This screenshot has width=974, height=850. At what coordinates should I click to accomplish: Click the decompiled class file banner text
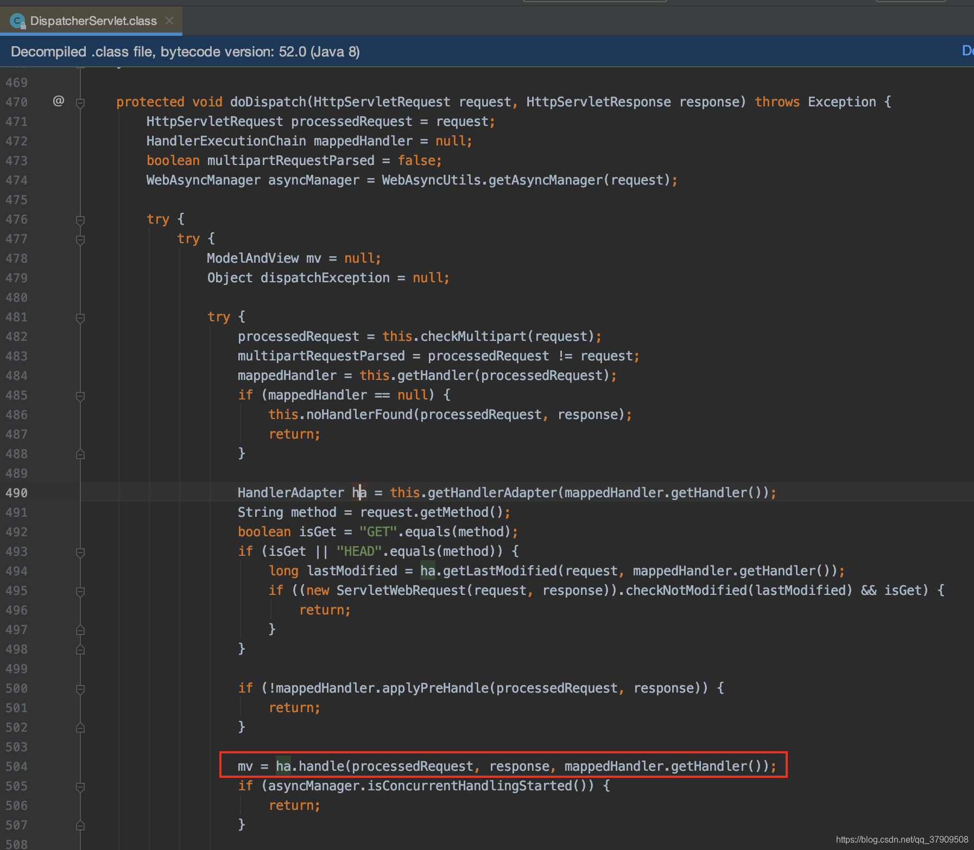click(x=185, y=52)
